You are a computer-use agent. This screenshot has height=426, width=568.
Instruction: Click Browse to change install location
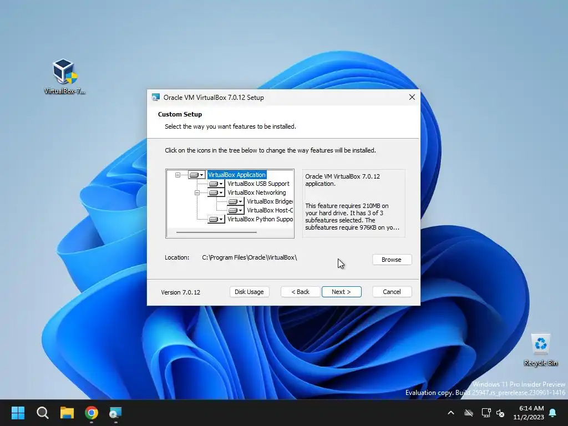point(392,260)
